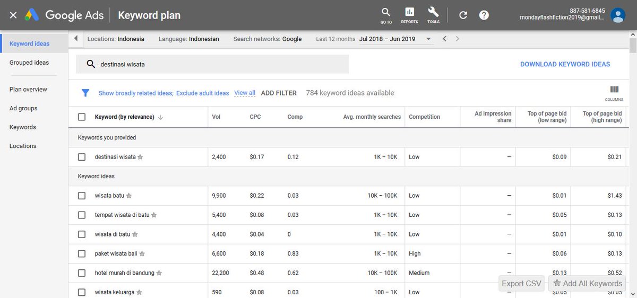
Task: Click the account email mondayflashfiction2019
Action: pyautogui.click(x=562, y=18)
